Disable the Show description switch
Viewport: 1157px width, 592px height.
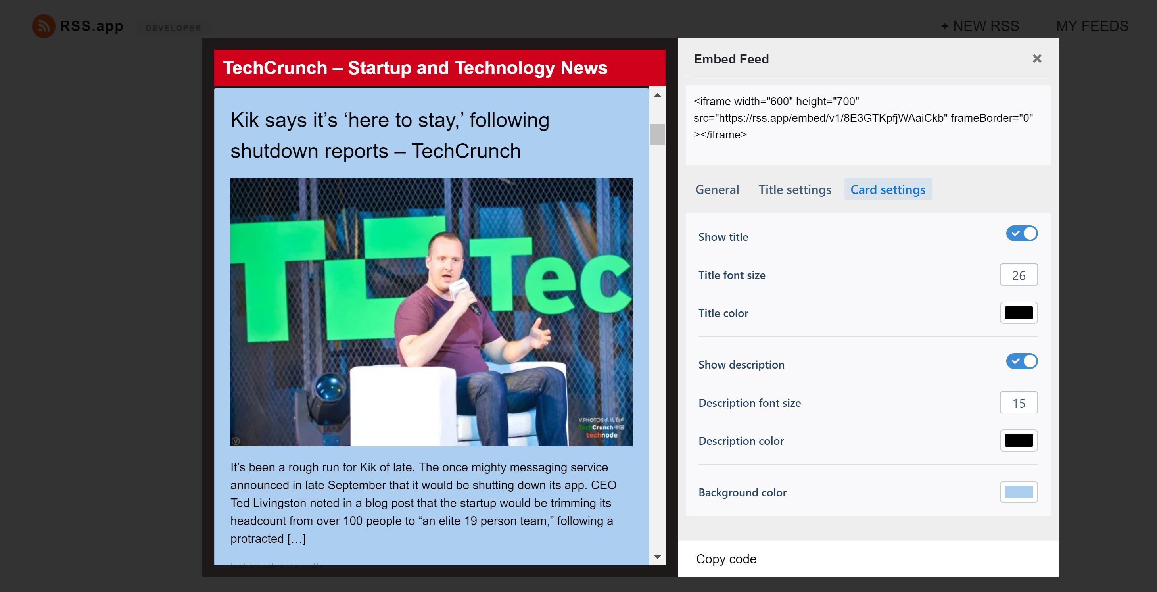pos(1021,361)
